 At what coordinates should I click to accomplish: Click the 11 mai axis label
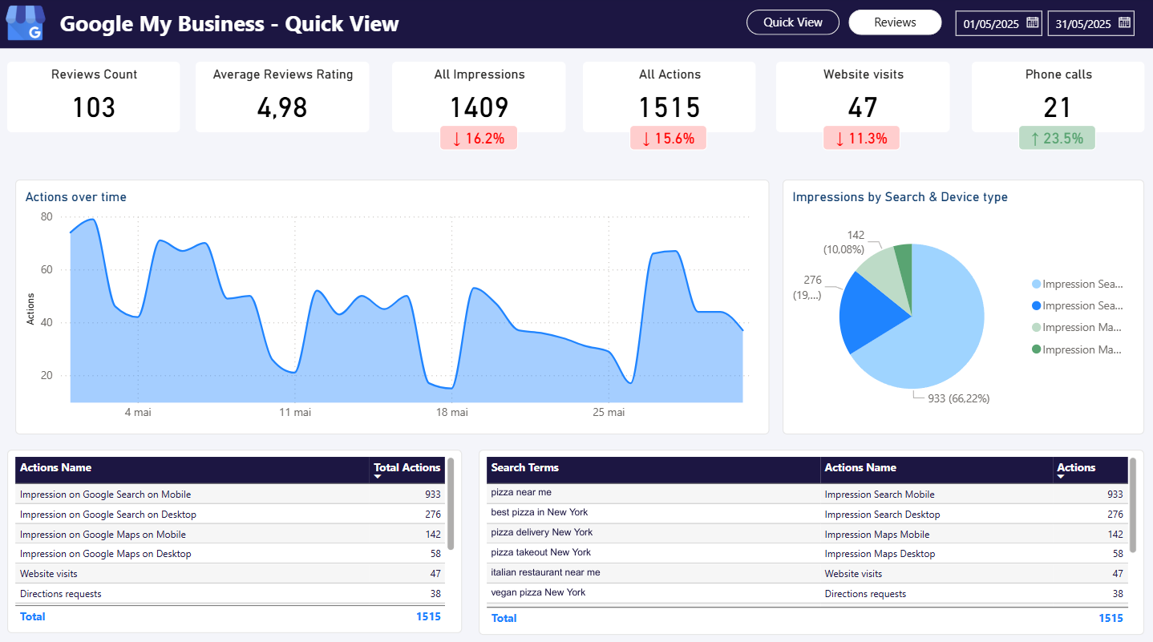tap(295, 412)
